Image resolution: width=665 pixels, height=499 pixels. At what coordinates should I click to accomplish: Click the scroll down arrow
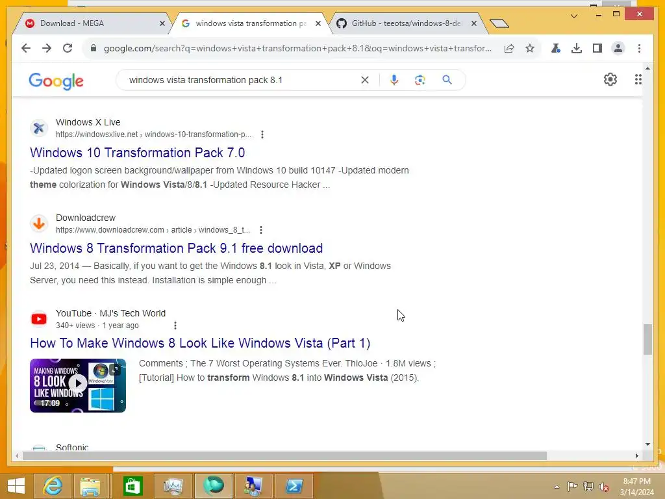pos(647,444)
